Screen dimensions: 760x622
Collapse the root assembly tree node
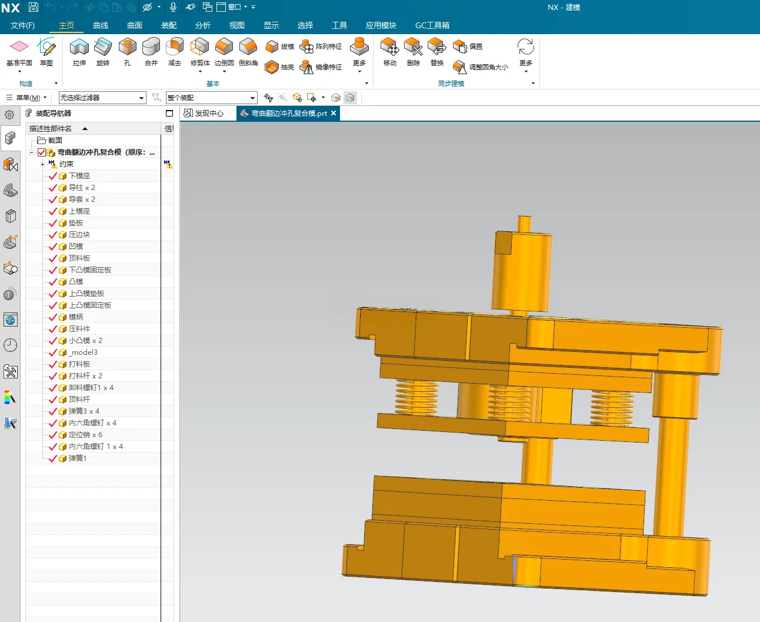pos(31,152)
